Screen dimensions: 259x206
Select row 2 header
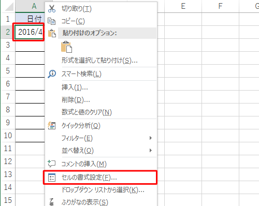8,32
